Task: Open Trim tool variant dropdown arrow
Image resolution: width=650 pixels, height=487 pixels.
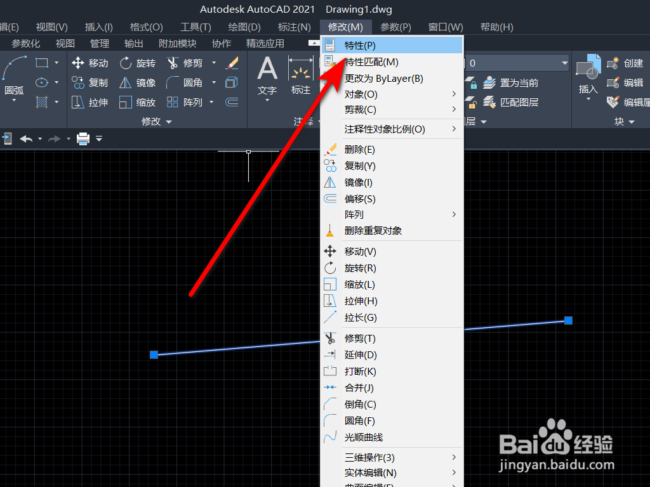Action: 214,63
